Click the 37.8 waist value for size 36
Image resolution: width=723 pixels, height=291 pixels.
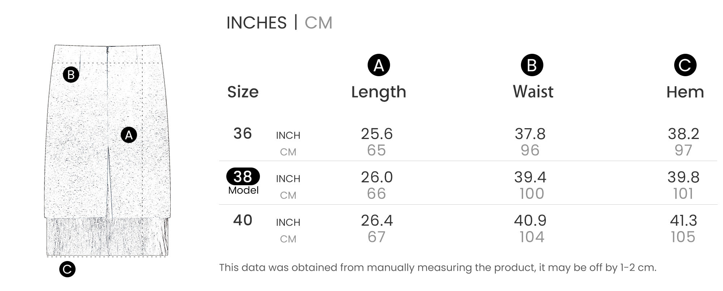coord(530,134)
